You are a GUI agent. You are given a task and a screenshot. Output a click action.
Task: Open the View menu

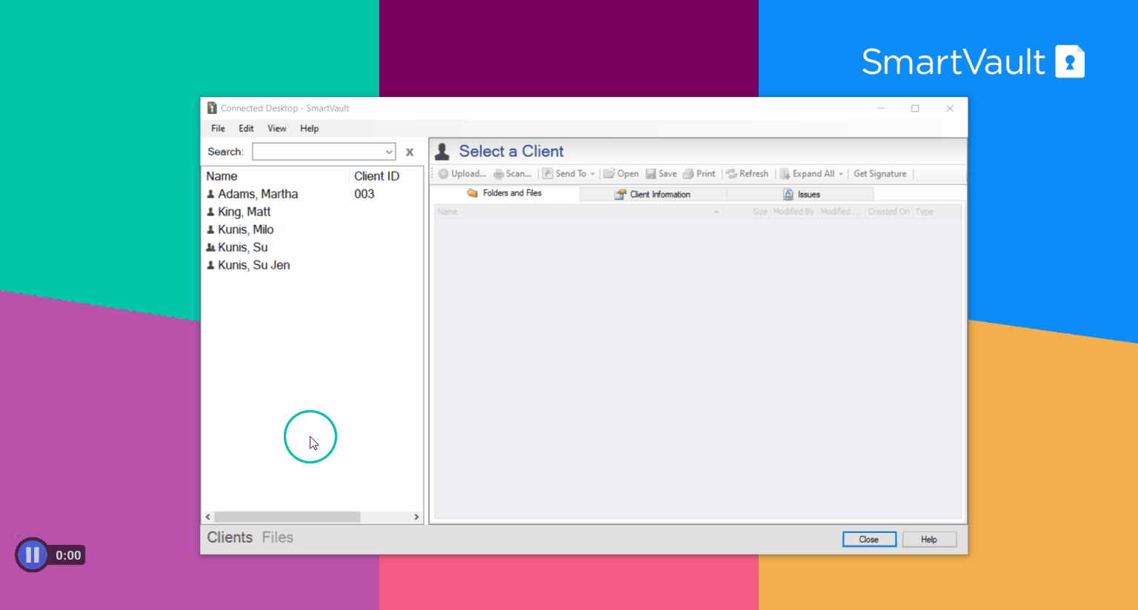coord(277,129)
